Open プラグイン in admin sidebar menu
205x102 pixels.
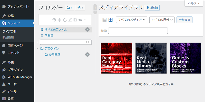click(x=17, y=70)
